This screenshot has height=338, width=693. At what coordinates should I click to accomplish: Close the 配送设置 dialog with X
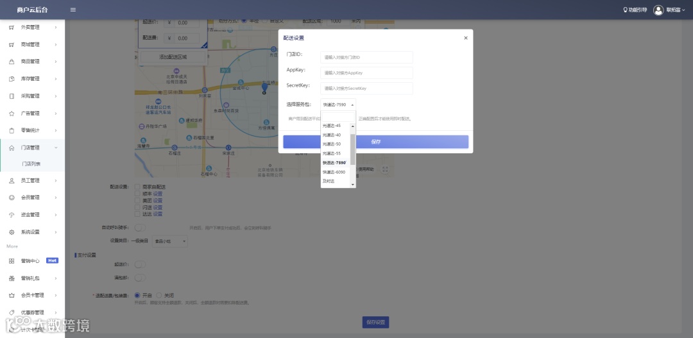click(465, 38)
